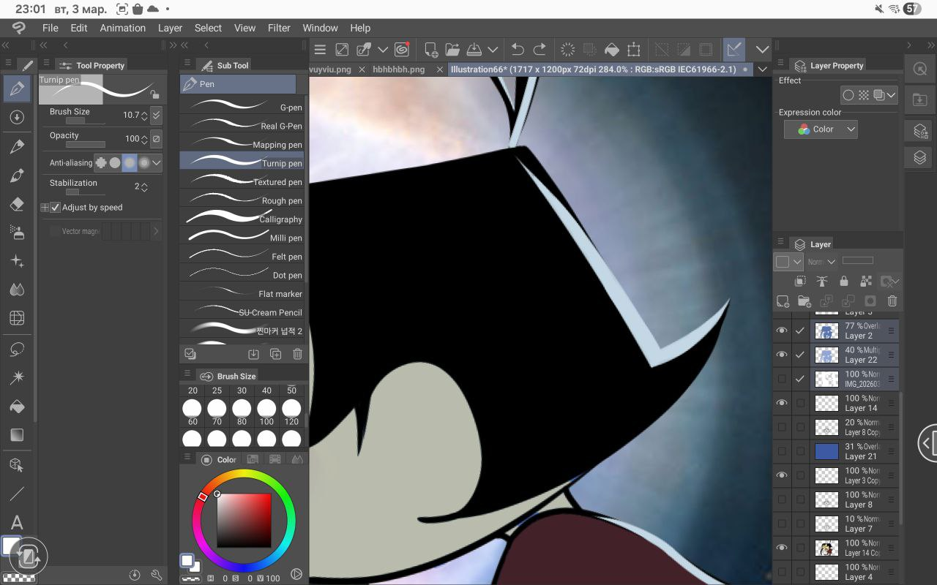Adjust the Brush Size slider
The image size is (937, 585).
tap(85, 121)
